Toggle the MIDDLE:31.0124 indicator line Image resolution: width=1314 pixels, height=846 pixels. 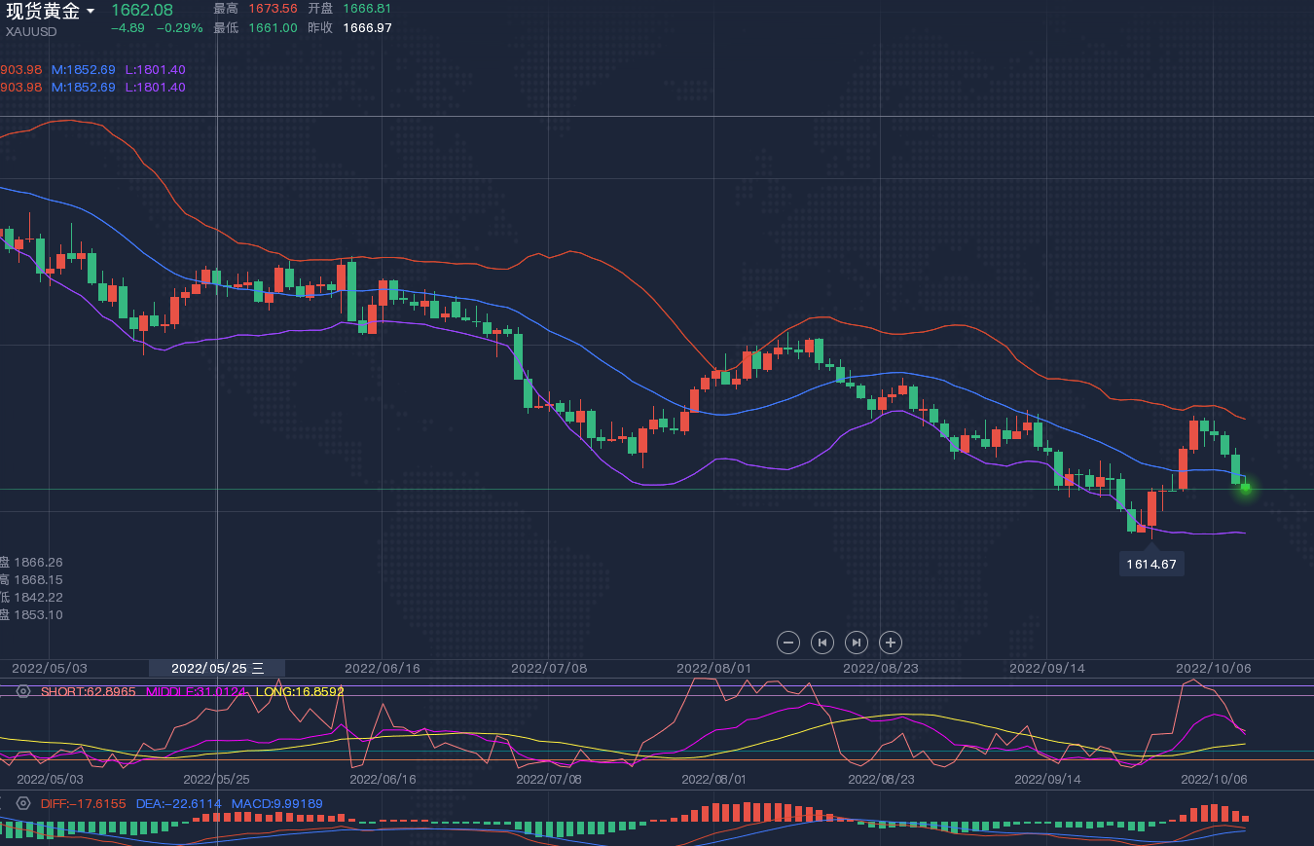tap(196, 691)
